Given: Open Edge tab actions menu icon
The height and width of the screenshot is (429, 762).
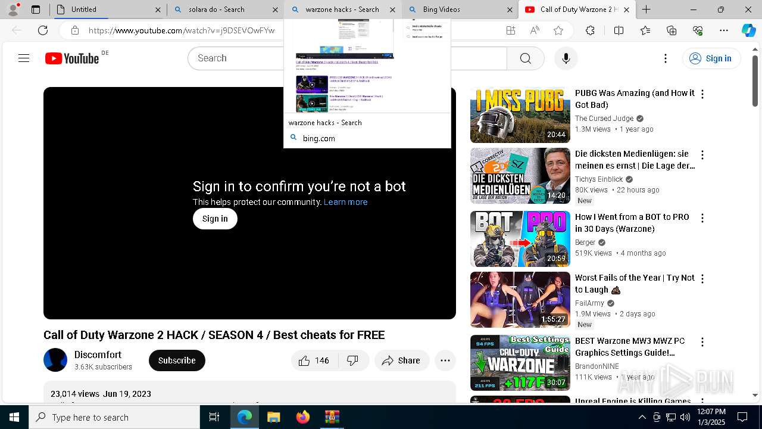Looking at the screenshot, I should click(36, 10).
